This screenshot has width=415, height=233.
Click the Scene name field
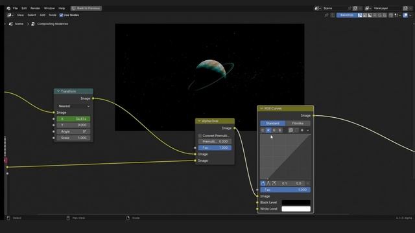[x=335, y=8]
